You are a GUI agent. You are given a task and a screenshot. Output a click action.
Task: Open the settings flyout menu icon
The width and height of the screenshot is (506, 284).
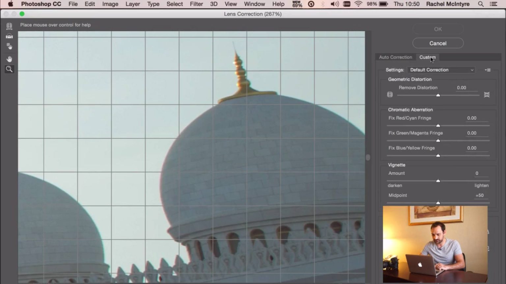tap(488, 70)
